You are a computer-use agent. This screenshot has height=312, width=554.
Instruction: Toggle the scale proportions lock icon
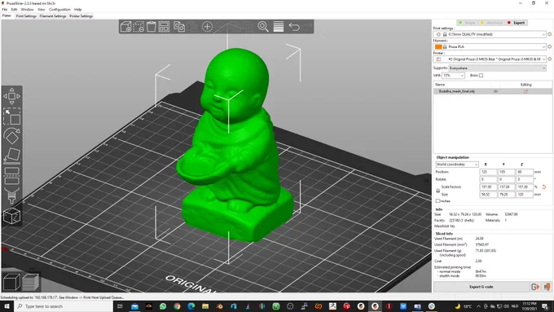437,191
